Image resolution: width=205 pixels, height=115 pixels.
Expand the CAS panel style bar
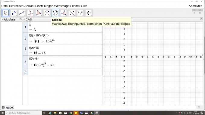coord(24,20)
